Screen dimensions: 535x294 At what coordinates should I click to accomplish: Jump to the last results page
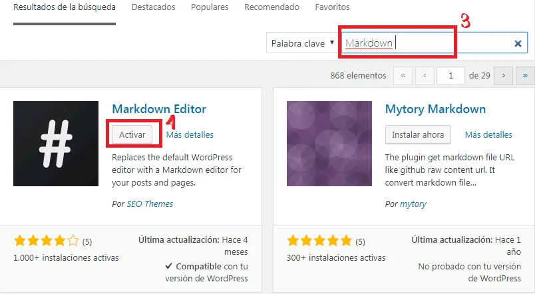coord(525,75)
